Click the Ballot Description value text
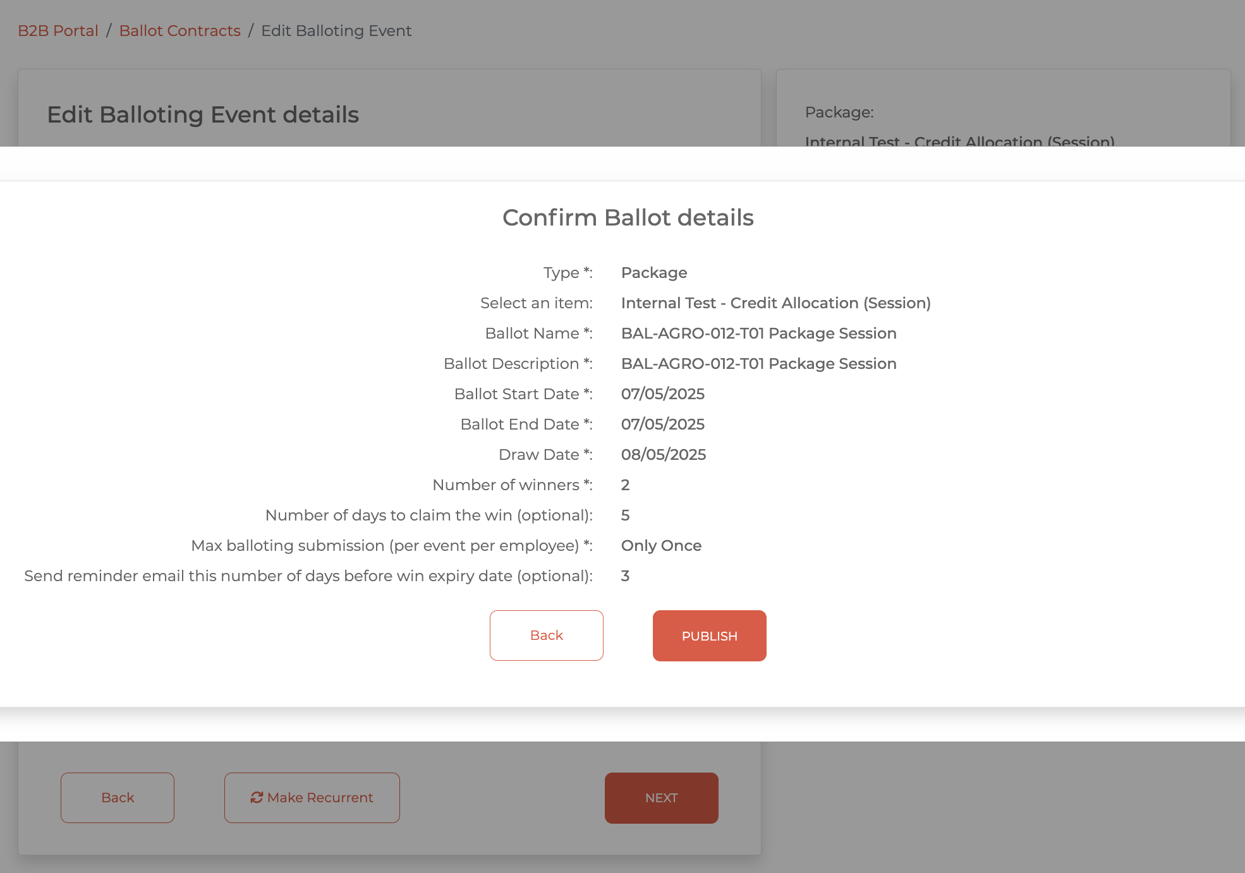Screen dimensions: 1245x873 pos(758,364)
